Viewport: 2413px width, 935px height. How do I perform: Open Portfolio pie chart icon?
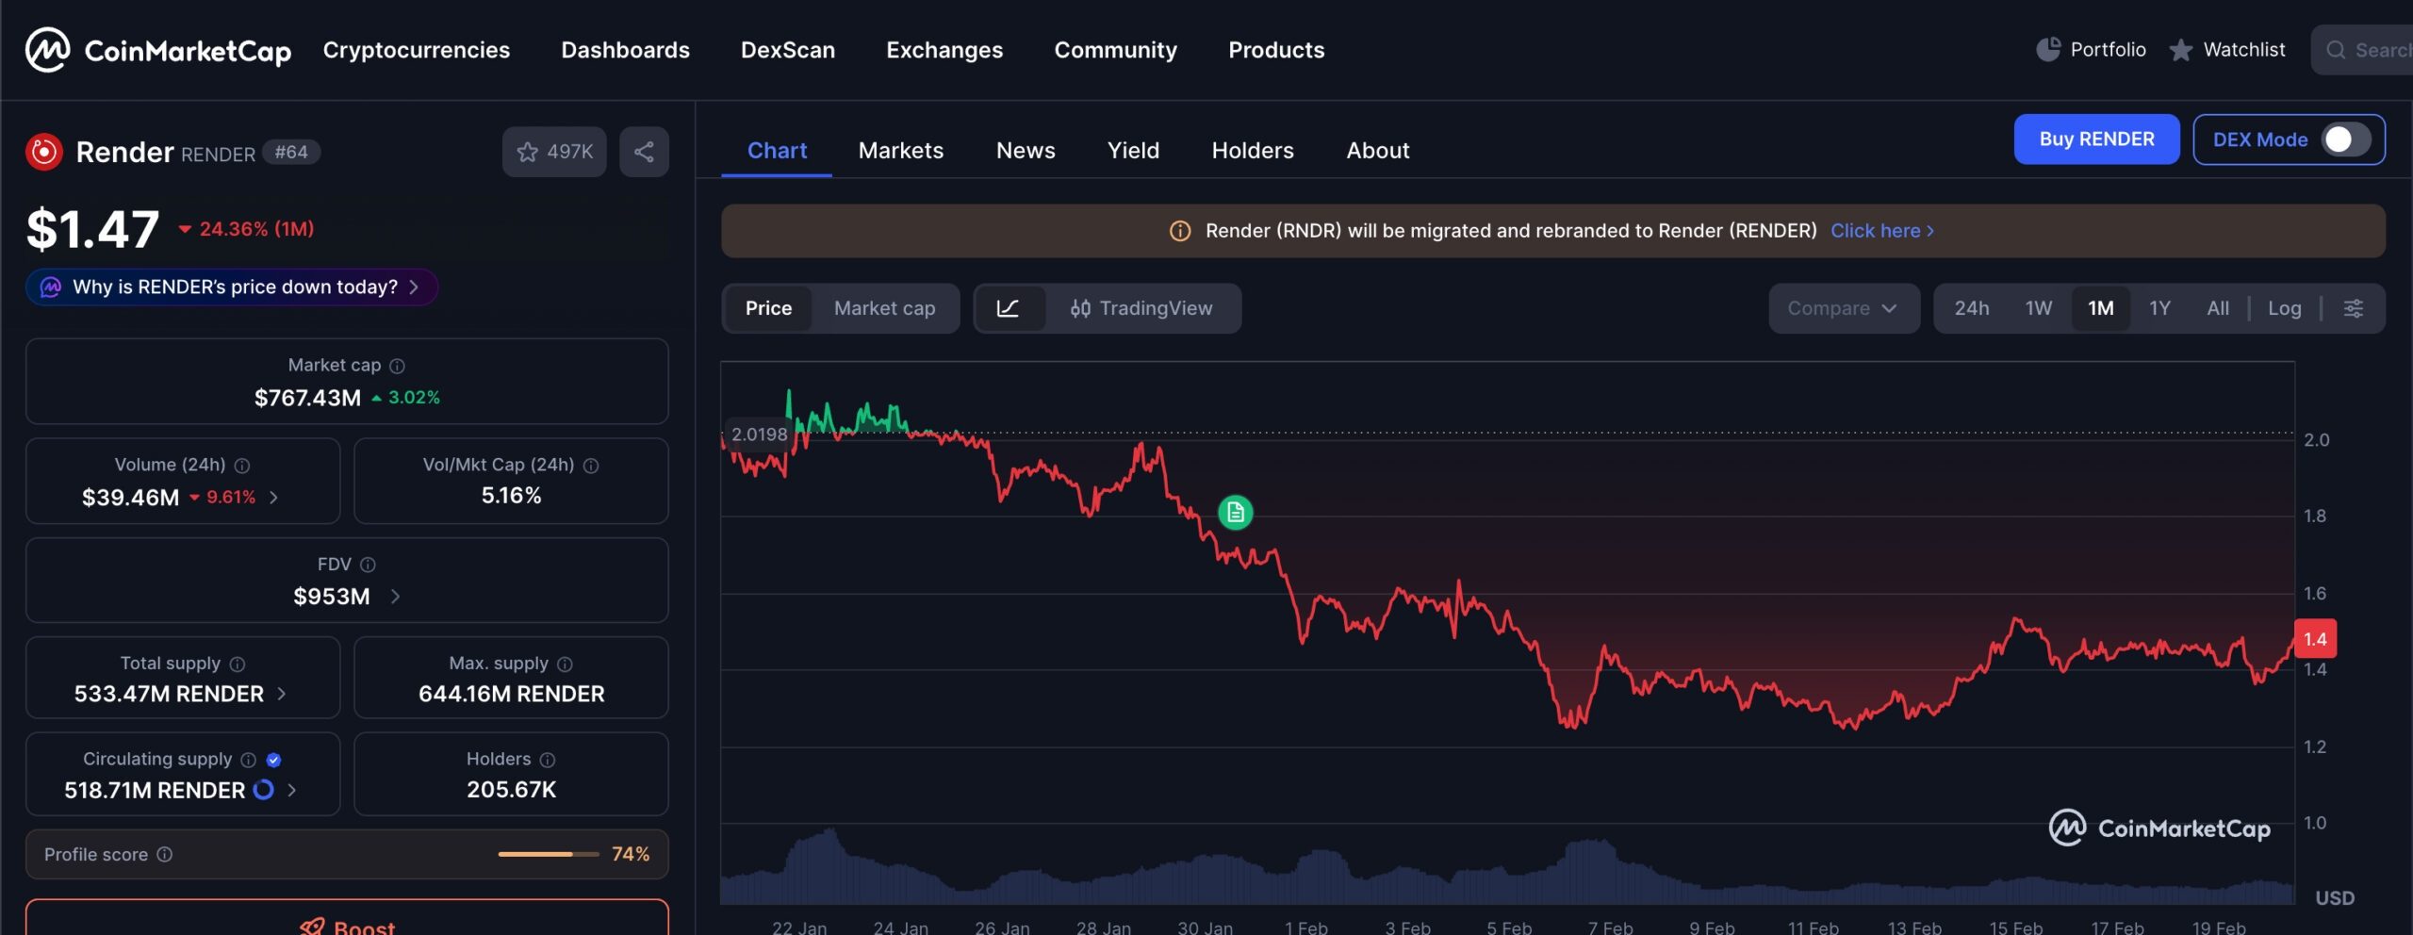click(2048, 50)
